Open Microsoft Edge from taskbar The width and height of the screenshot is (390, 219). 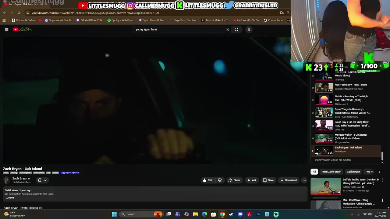204,214
